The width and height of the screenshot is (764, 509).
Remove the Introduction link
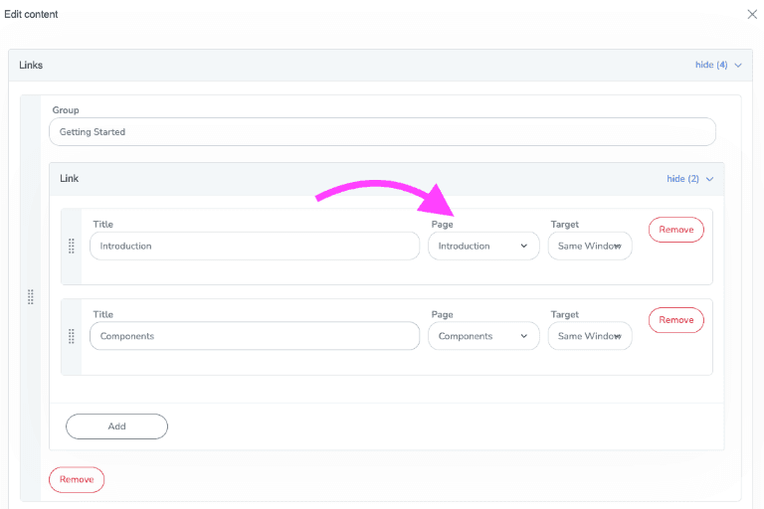675,230
